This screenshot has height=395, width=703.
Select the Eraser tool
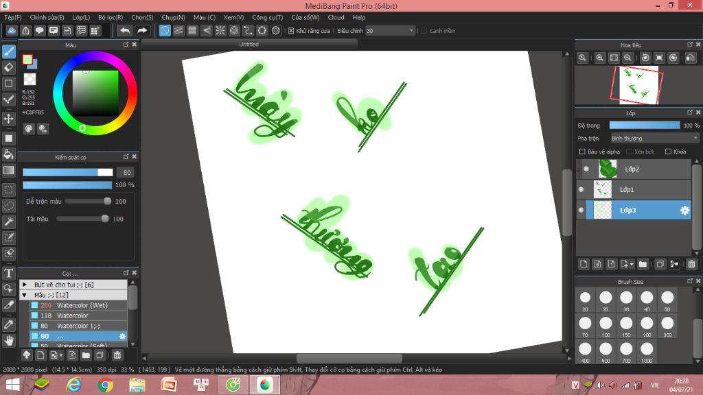coord(9,67)
